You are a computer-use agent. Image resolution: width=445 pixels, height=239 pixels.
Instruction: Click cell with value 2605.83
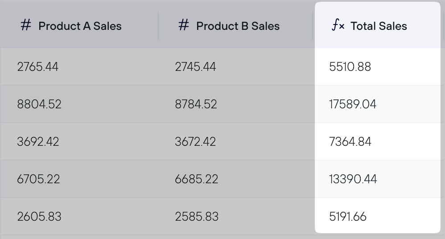tap(79, 217)
